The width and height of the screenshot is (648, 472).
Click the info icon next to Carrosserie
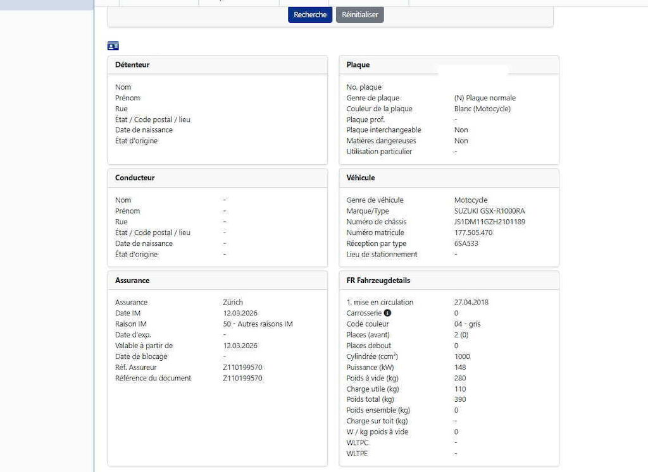coord(387,313)
